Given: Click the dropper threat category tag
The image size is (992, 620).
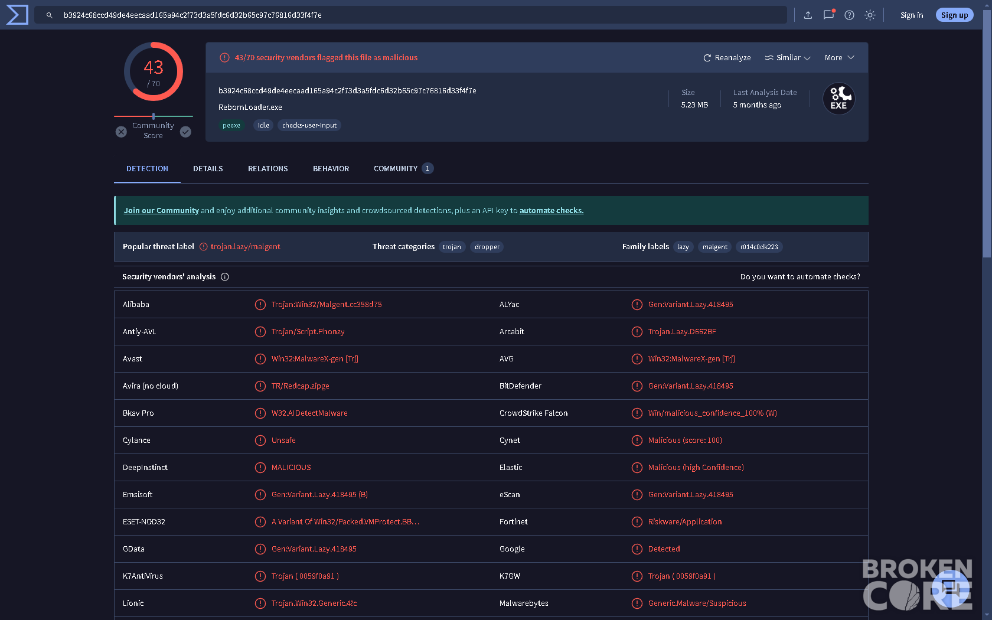Looking at the screenshot, I should pos(487,247).
